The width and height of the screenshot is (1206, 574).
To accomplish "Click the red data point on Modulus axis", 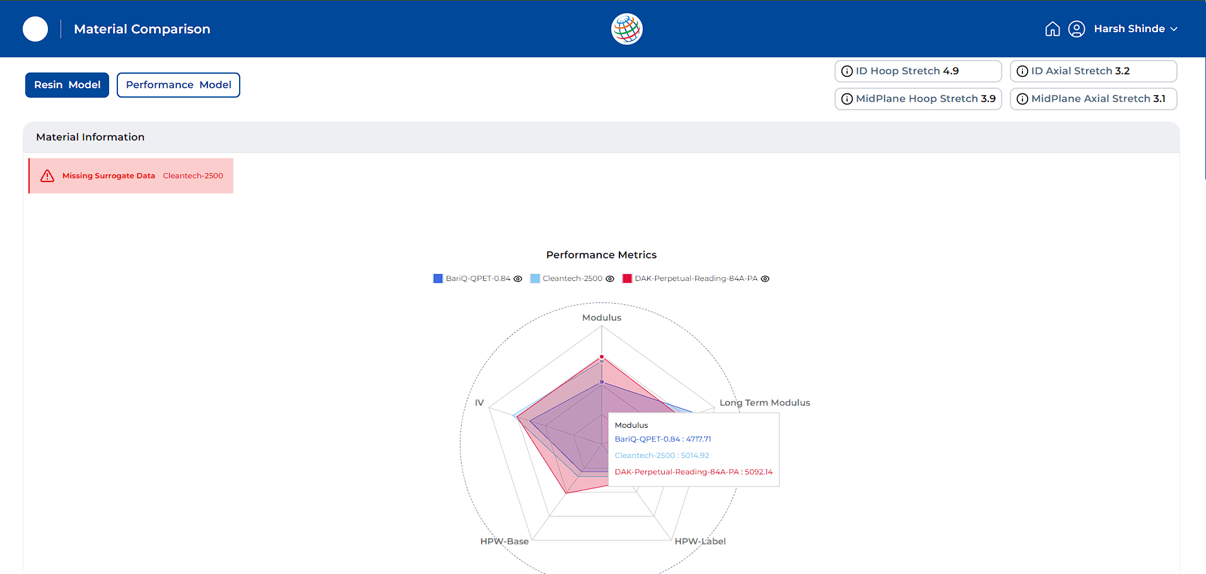I will pyautogui.click(x=602, y=357).
